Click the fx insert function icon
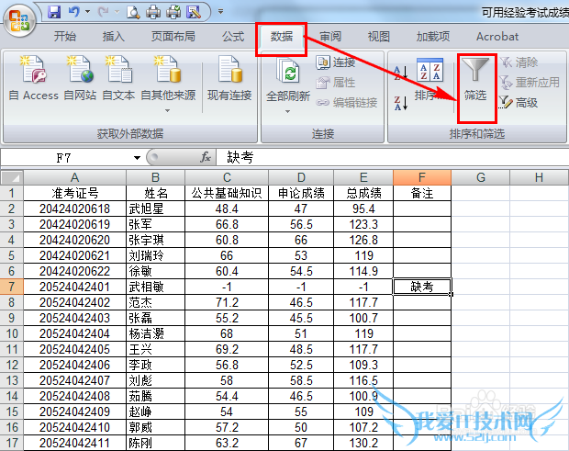This screenshot has height=451, width=569. [x=206, y=157]
